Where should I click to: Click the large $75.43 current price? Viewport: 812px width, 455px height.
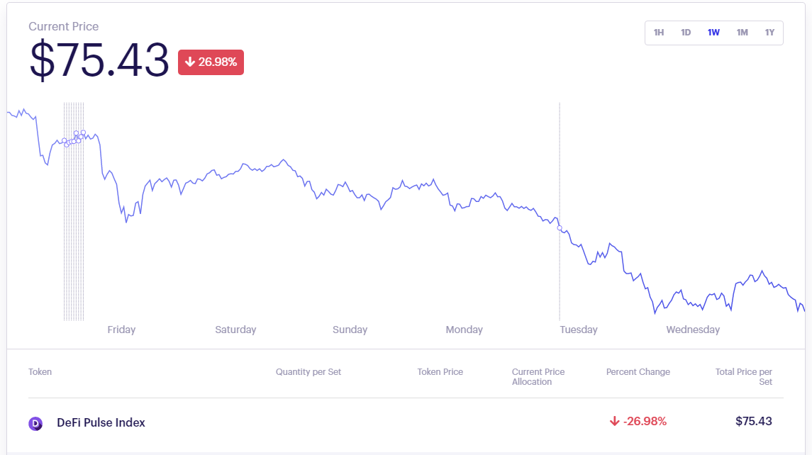99,60
